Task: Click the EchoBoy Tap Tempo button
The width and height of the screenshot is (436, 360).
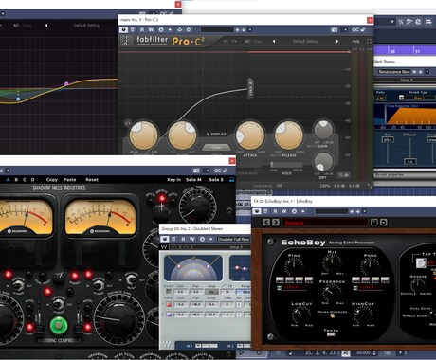Action: [421, 262]
